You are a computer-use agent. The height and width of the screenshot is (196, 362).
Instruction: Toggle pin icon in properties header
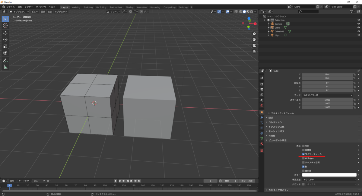click(358, 71)
